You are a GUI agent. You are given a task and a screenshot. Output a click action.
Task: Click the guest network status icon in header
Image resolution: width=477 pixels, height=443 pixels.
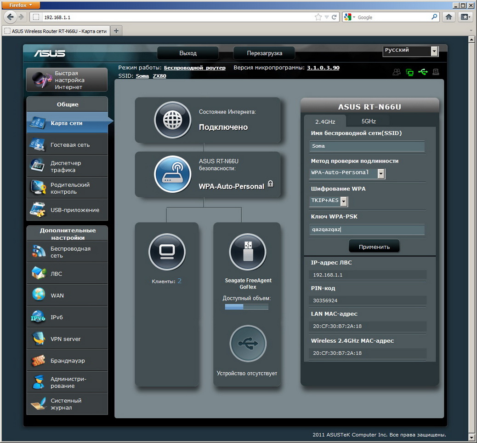pos(396,72)
